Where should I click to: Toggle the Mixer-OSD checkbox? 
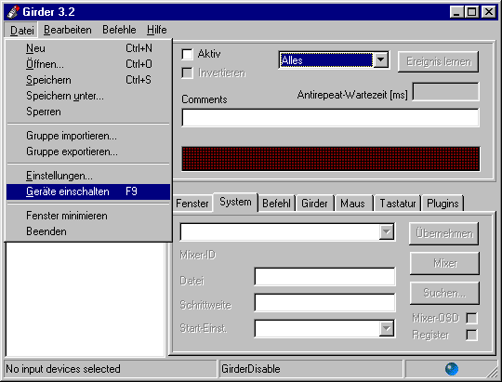pyautogui.click(x=471, y=318)
